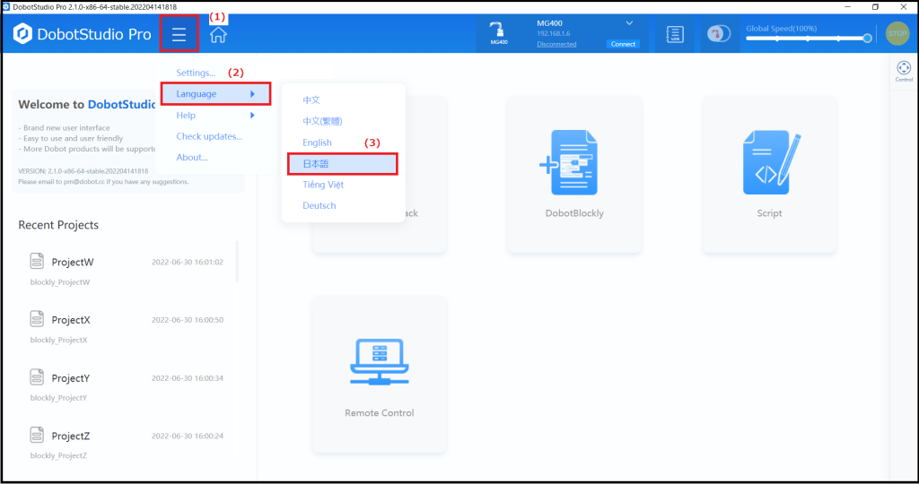The image size is (919, 484).
Task: Switch language to English
Action: (317, 143)
